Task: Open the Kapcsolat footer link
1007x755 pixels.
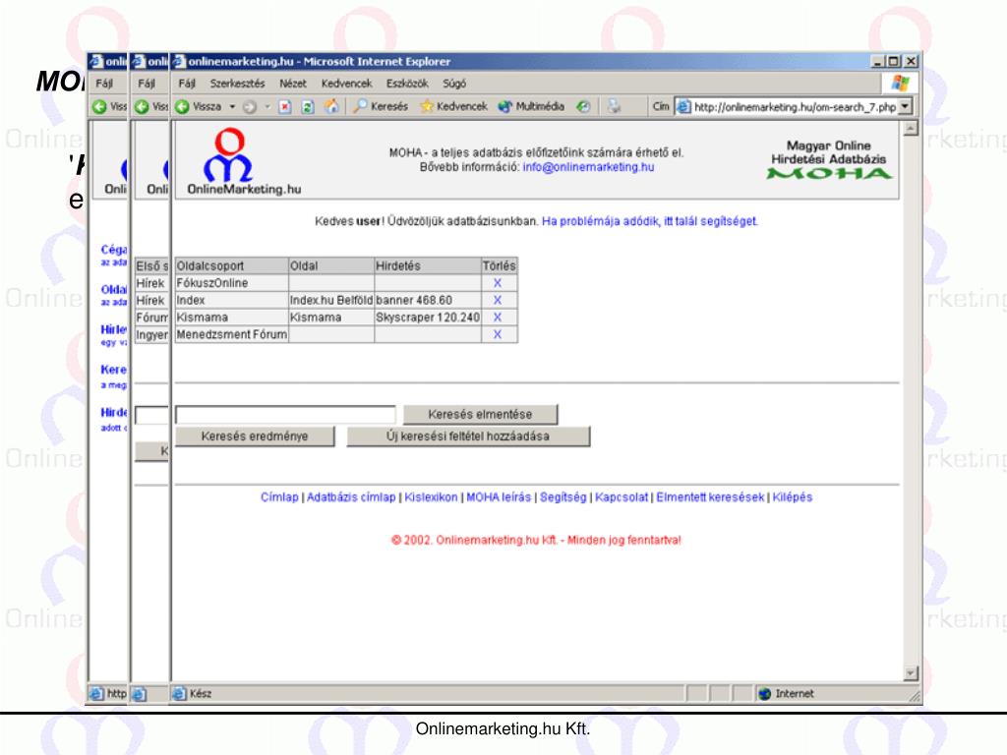Action: tap(622, 496)
